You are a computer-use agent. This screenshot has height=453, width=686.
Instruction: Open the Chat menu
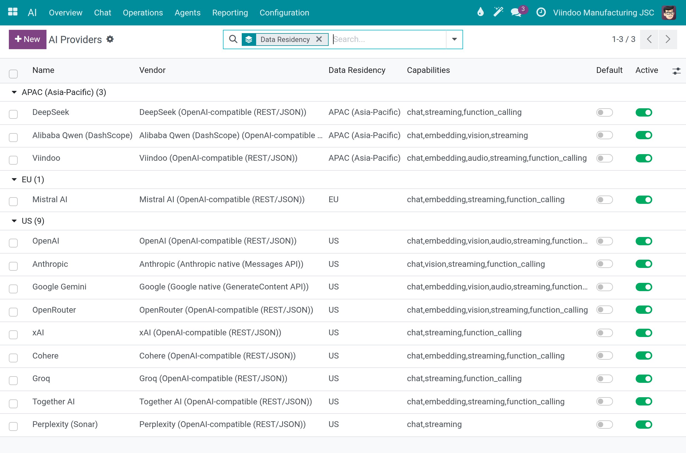point(102,13)
